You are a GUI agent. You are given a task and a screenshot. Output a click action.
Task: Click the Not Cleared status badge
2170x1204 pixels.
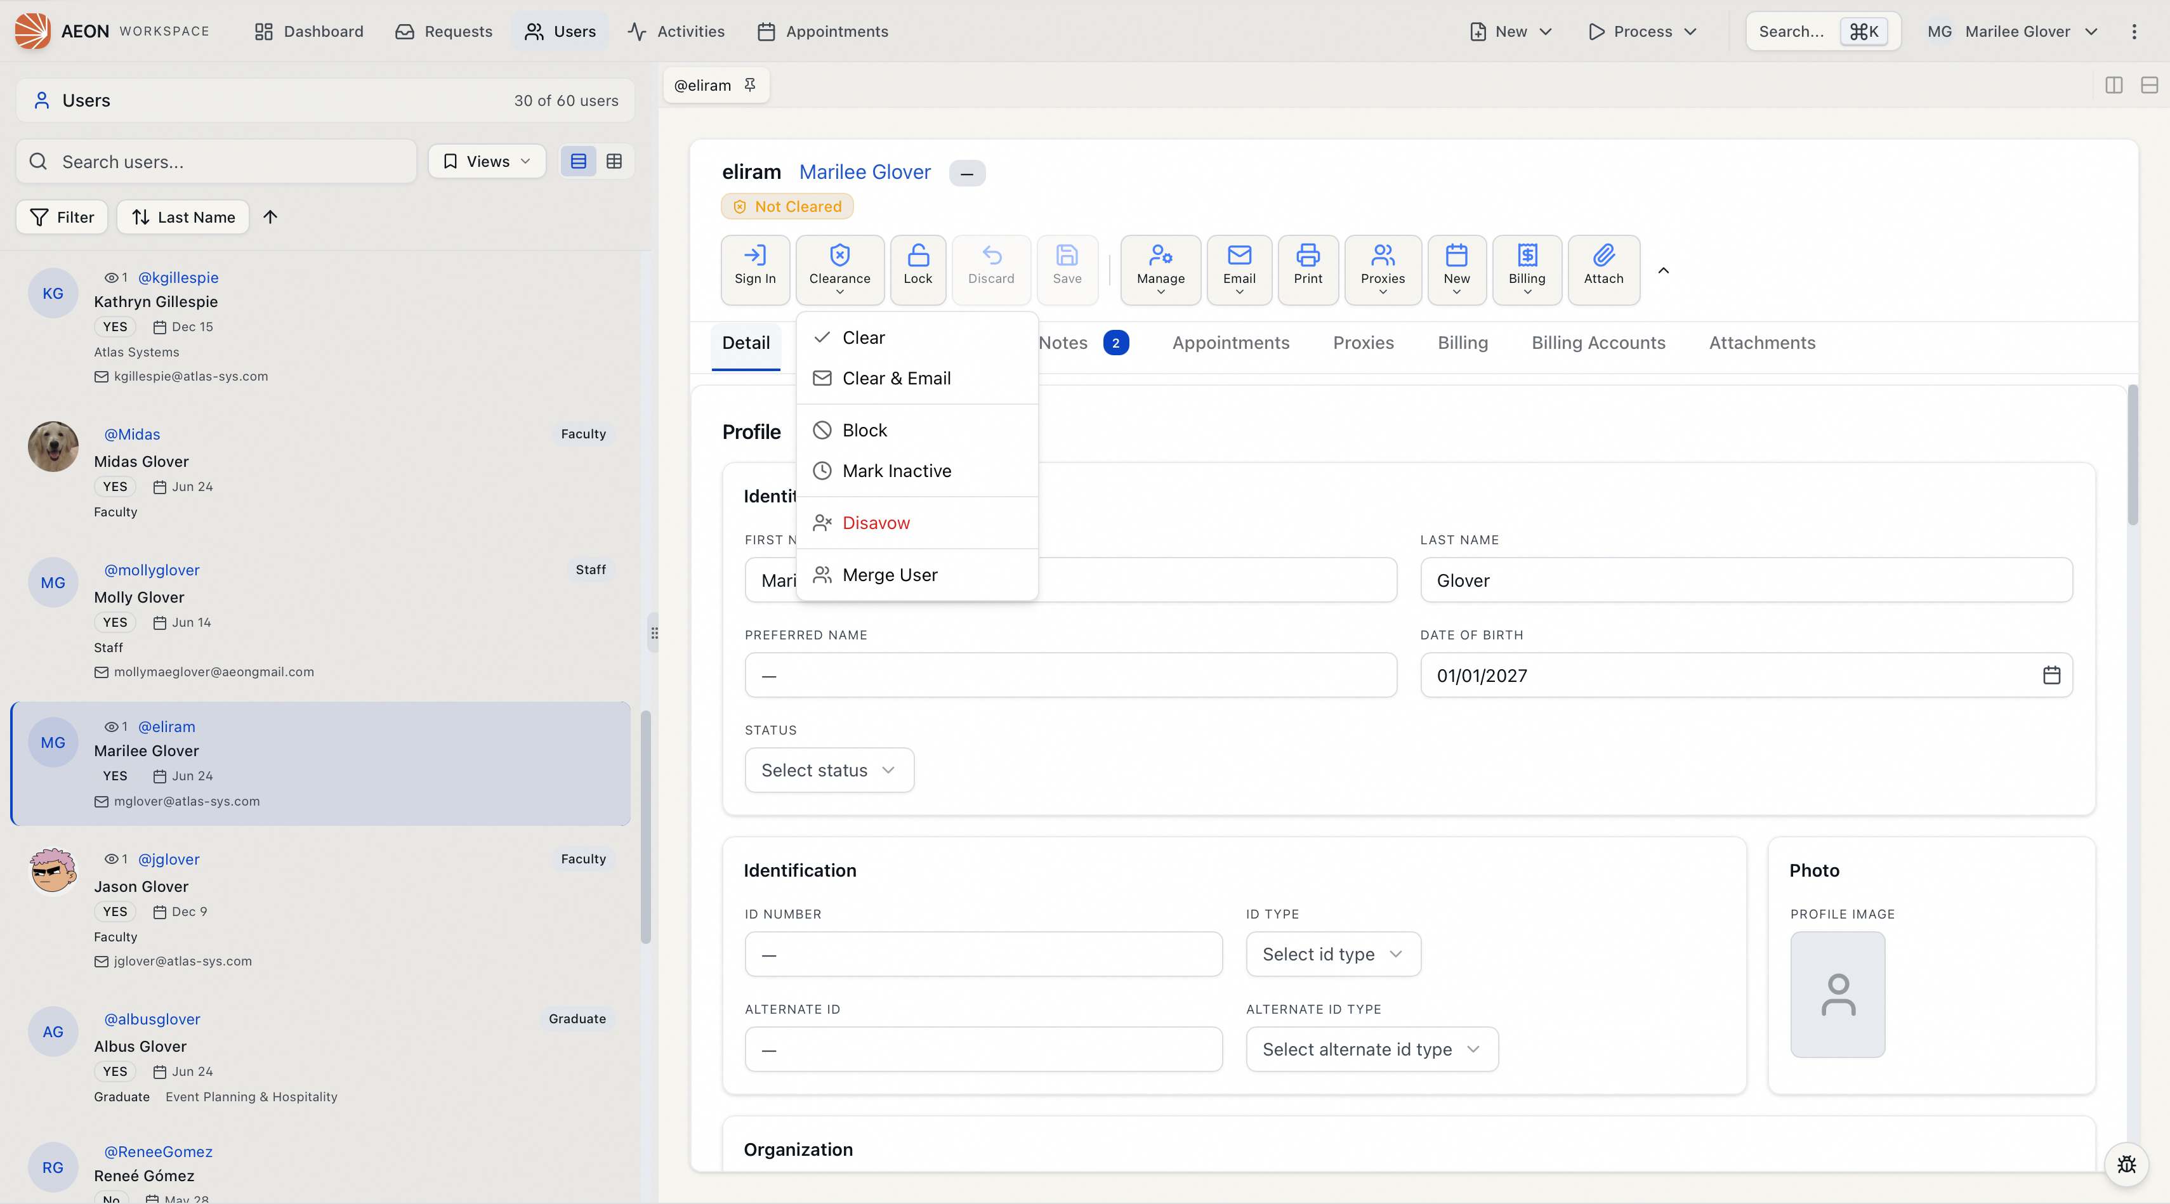(x=787, y=206)
